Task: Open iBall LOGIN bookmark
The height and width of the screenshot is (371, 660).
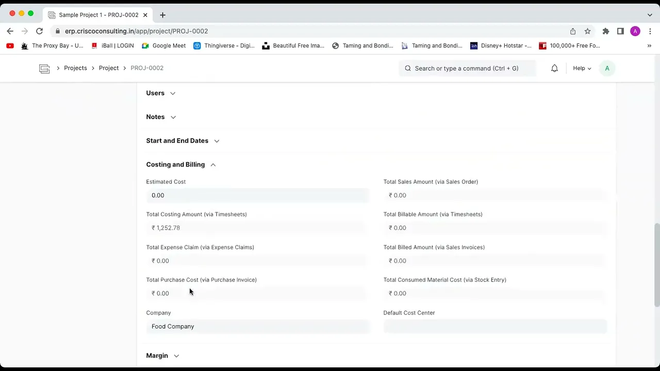Action: coord(112,45)
